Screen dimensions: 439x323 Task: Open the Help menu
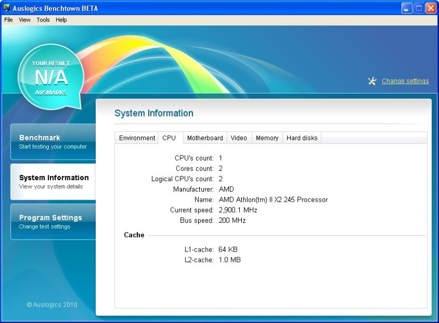pos(61,19)
